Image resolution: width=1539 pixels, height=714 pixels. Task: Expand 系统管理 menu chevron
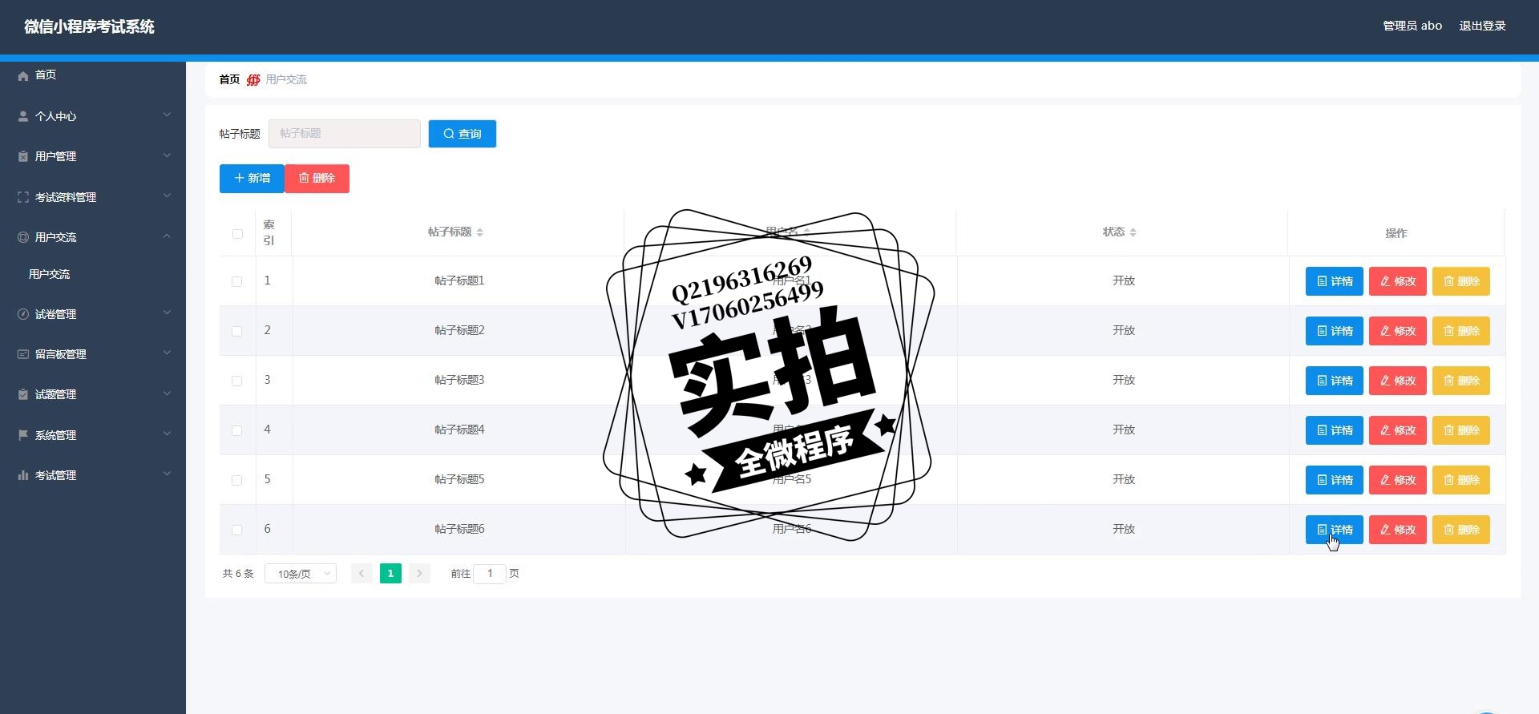click(167, 434)
